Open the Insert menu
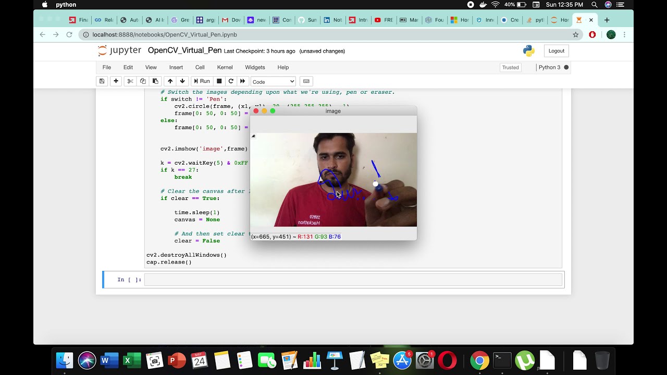 (176, 67)
